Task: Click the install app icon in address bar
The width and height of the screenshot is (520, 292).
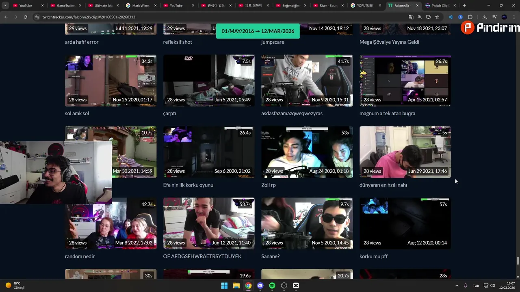Action: pyautogui.click(x=428, y=17)
